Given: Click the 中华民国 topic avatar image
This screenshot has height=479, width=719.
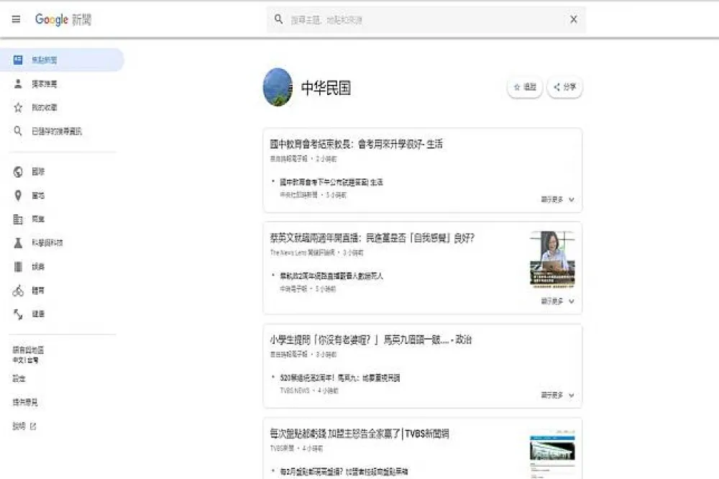Looking at the screenshot, I should pyautogui.click(x=278, y=87).
